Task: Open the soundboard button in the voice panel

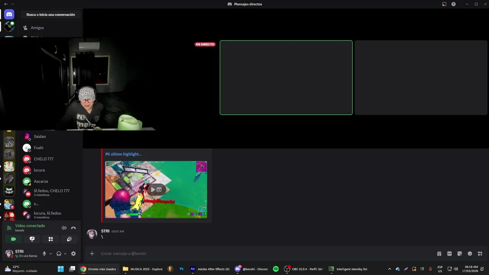Action: tap(69, 239)
